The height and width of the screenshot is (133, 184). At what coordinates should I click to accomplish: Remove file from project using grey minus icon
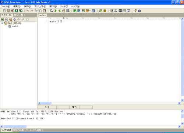click(x=6, y=19)
